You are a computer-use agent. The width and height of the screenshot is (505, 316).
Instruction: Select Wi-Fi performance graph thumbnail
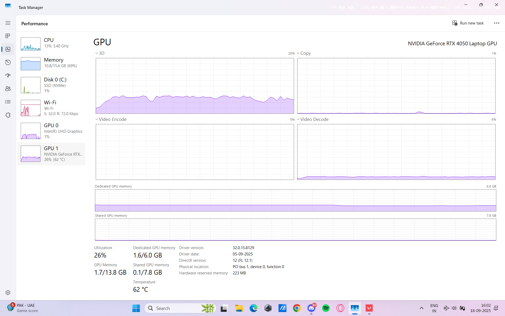(x=31, y=108)
